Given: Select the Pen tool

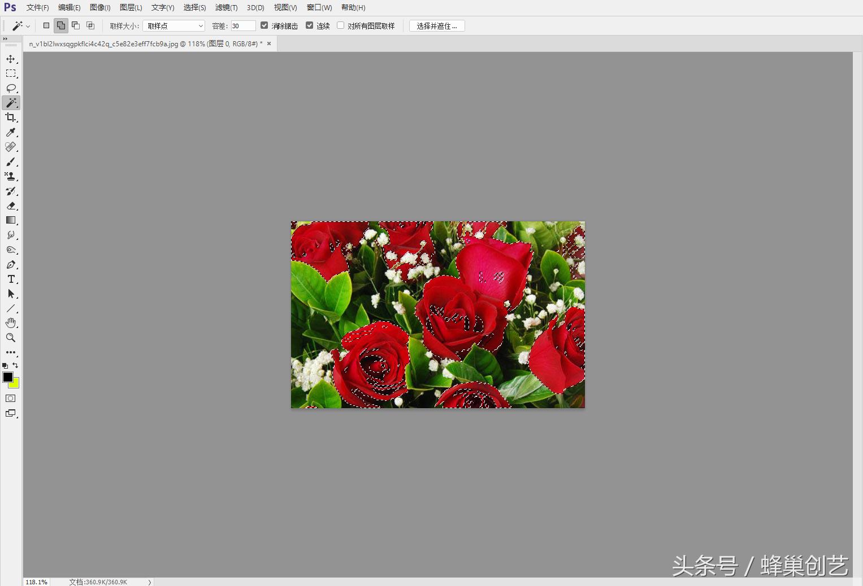Looking at the screenshot, I should (x=11, y=264).
